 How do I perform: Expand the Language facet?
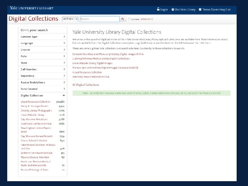click(x=43, y=43)
